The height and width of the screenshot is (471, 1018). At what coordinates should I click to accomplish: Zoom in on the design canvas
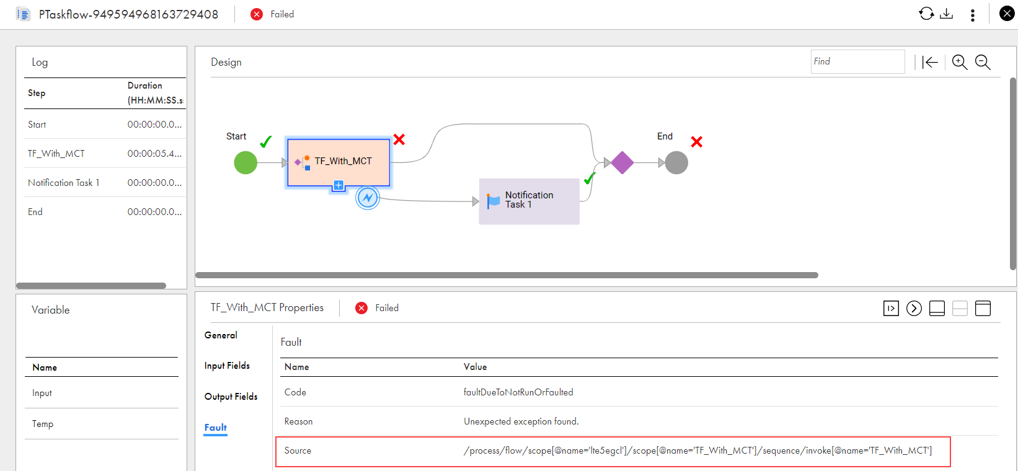click(960, 62)
